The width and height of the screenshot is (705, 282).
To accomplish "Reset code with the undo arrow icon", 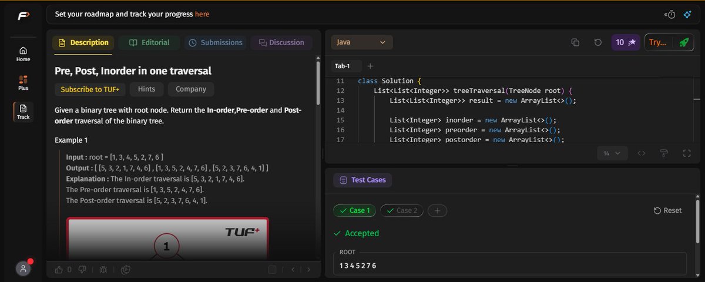I will [597, 42].
